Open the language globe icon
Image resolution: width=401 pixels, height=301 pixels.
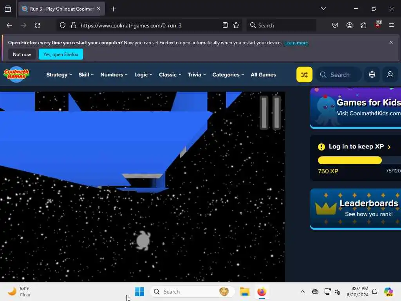pyautogui.click(x=372, y=74)
